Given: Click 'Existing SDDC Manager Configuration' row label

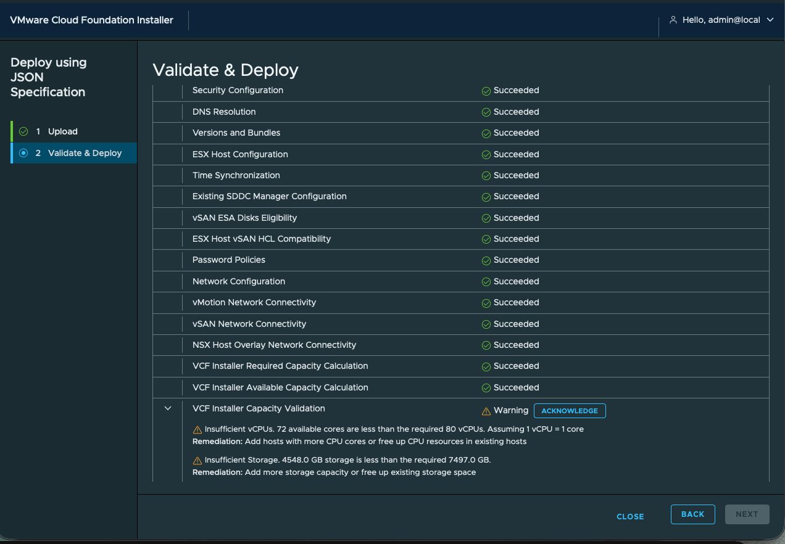Looking at the screenshot, I should coord(270,196).
